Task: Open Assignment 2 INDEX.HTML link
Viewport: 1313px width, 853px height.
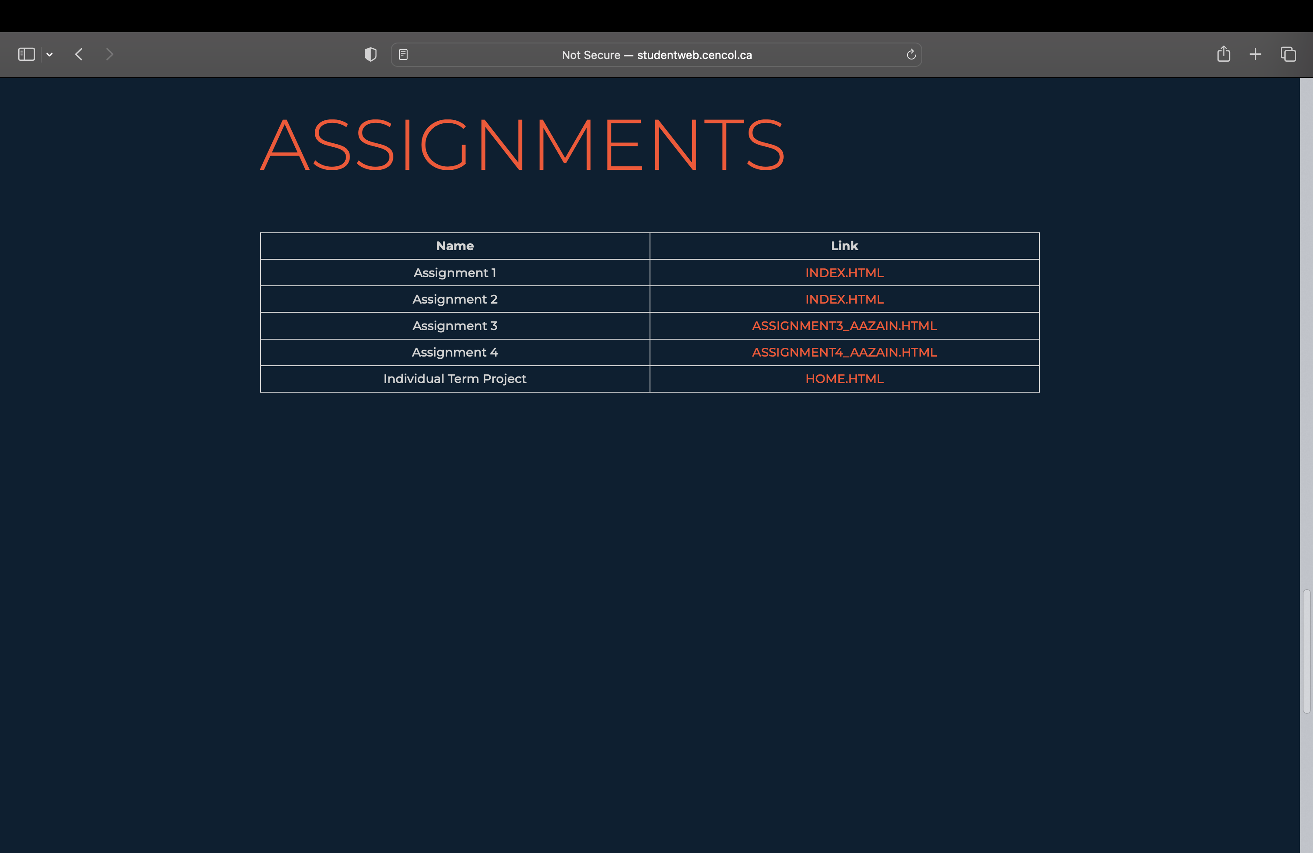Action: [x=844, y=299]
